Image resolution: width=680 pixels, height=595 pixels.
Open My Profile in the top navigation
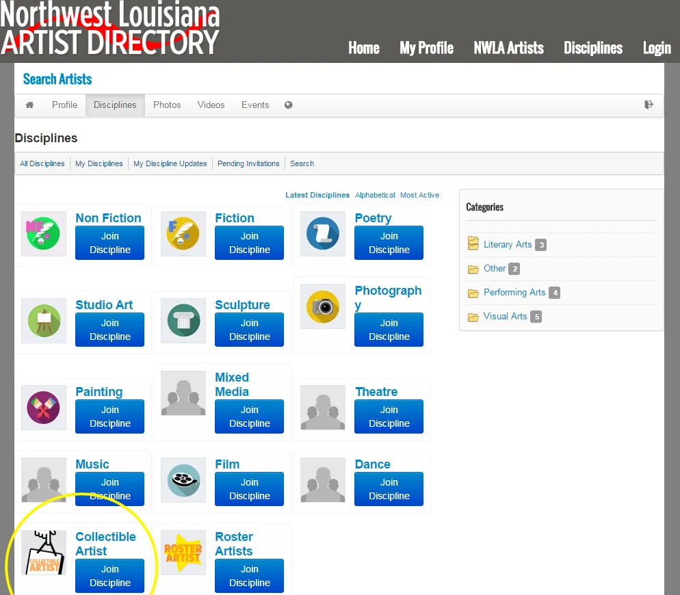[x=427, y=48]
